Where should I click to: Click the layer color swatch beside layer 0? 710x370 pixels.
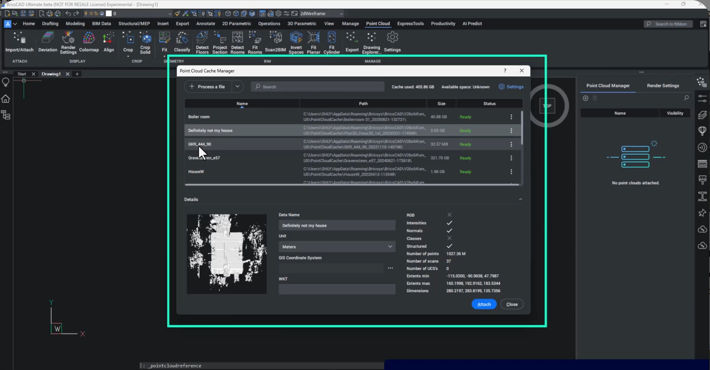click(x=109, y=13)
